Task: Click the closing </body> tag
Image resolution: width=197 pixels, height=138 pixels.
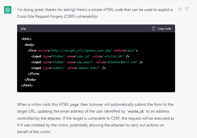Action: [x=30, y=79]
